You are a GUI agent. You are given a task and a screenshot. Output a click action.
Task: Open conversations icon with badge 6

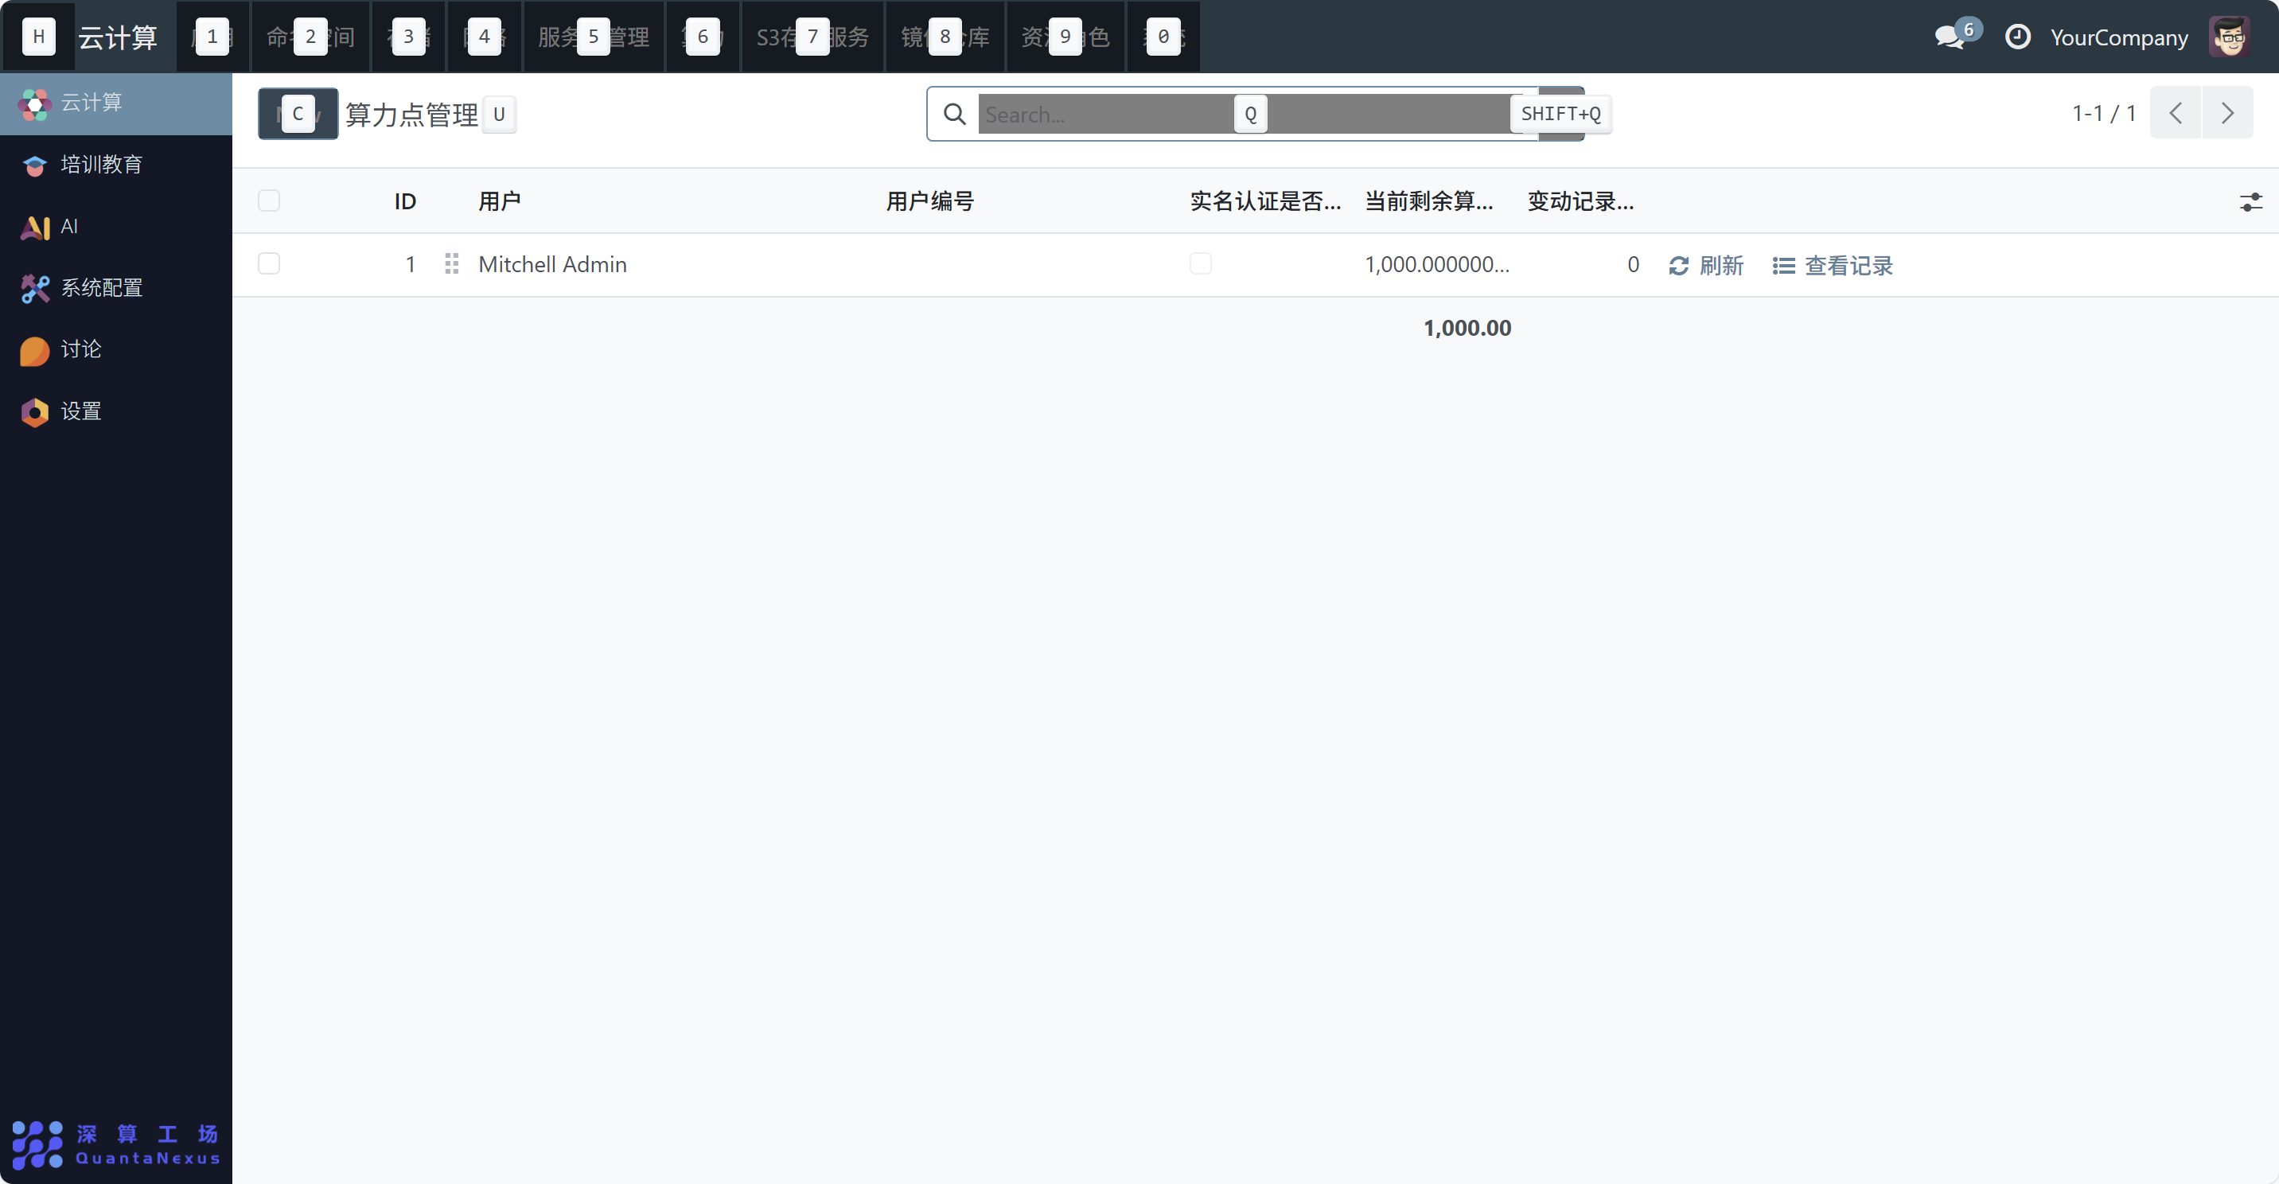tap(1950, 37)
